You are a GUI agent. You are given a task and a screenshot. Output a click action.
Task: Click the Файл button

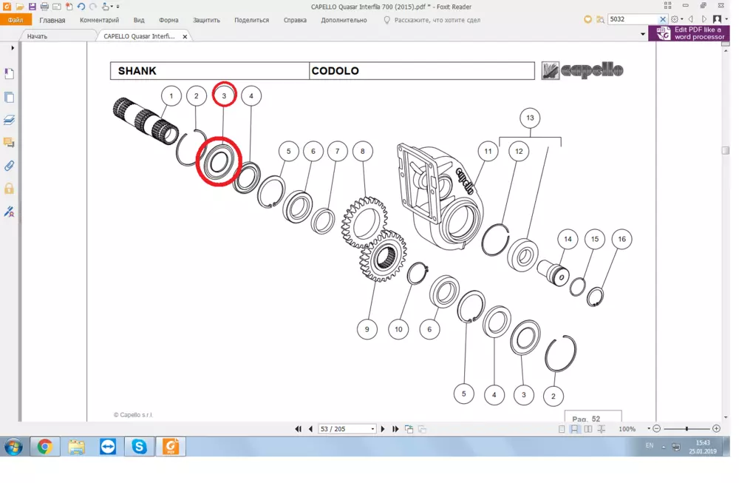point(16,20)
